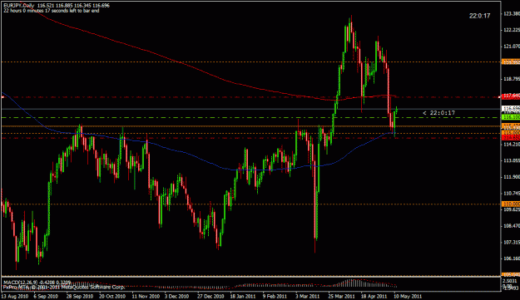
Task: Click the 113.055 price scale label
Action: click(x=512, y=160)
